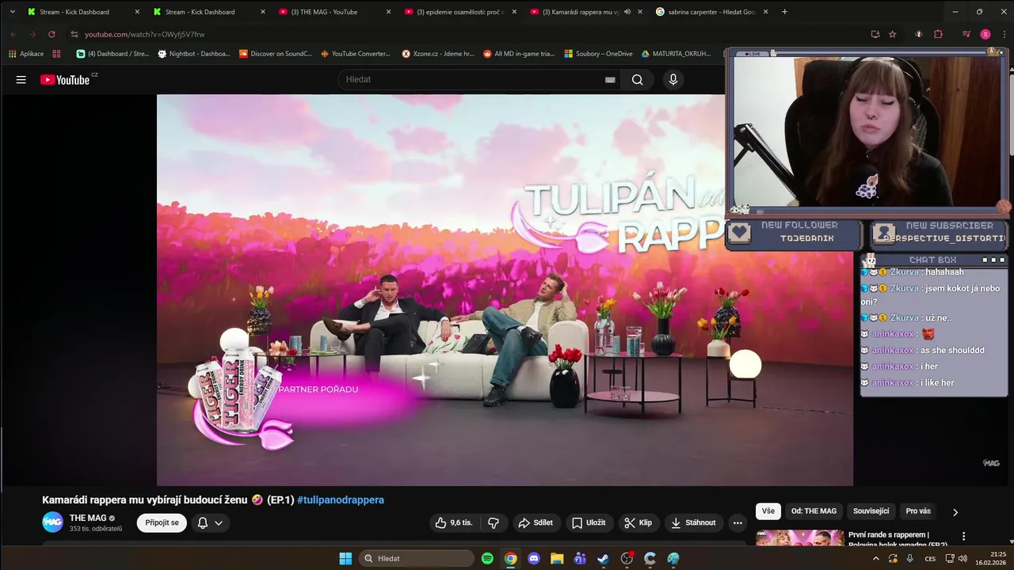The image size is (1014, 570).
Task: Open the YouTube guide hamburger menu
Action: click(x=21, y=79)
